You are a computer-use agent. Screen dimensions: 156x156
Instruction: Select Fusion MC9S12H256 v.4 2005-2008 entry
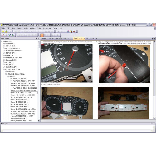pyautogui.click(x=23, y=114)
